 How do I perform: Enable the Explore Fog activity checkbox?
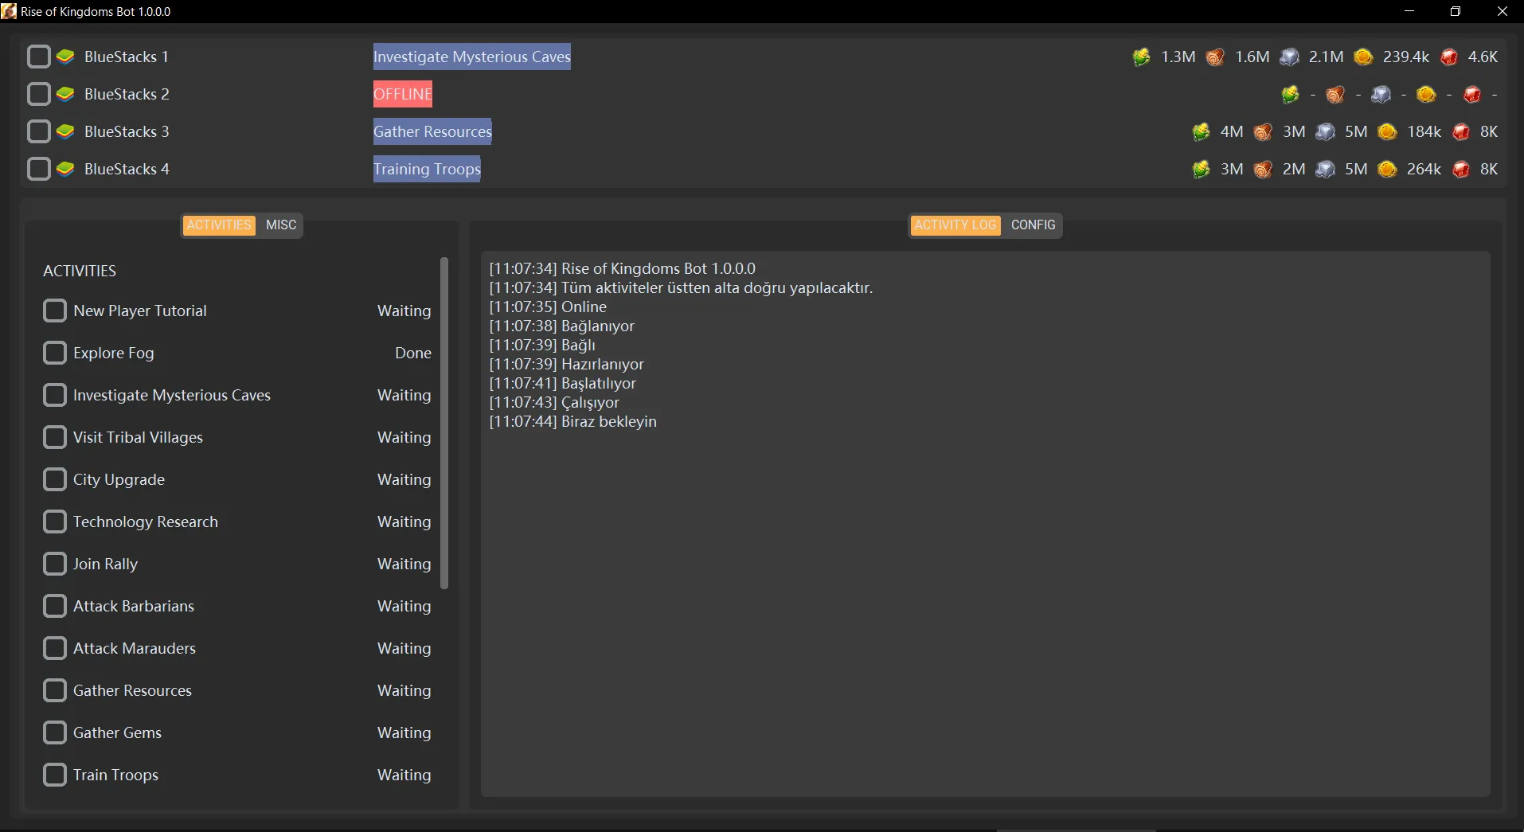55,353
